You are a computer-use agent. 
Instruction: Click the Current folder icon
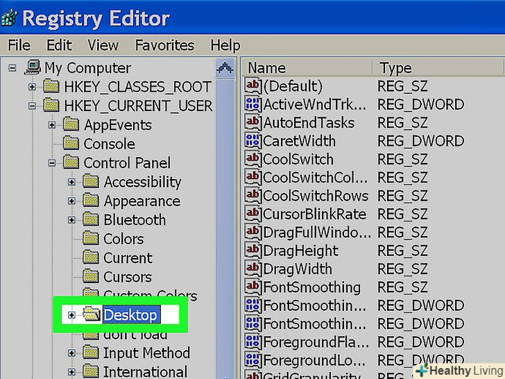[91, 257]
